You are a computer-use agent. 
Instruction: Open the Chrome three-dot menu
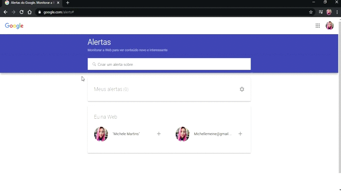(x=337, y=12)
